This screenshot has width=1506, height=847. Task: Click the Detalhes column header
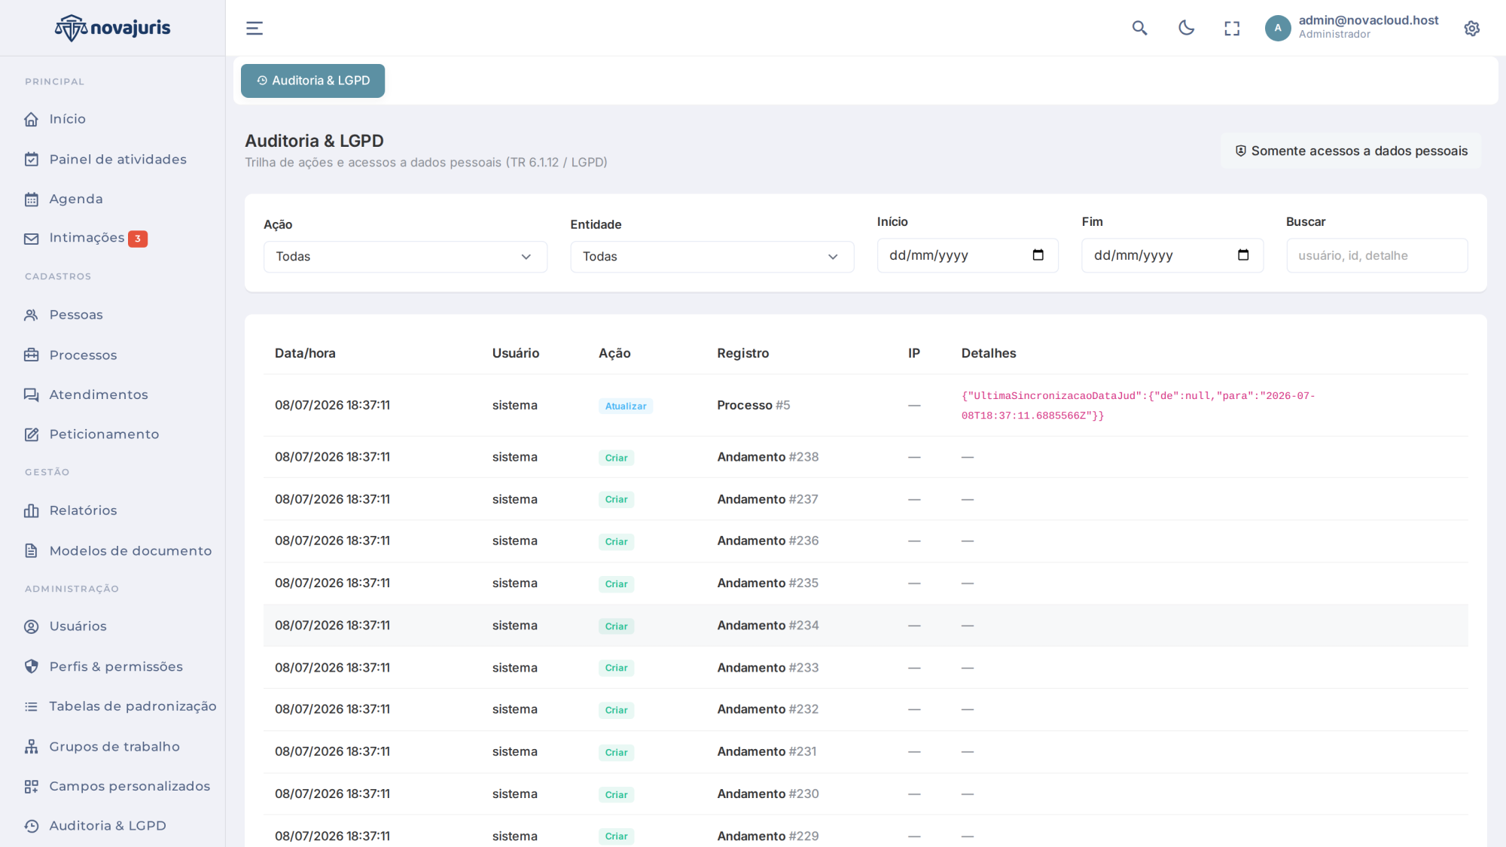point(988,353)
